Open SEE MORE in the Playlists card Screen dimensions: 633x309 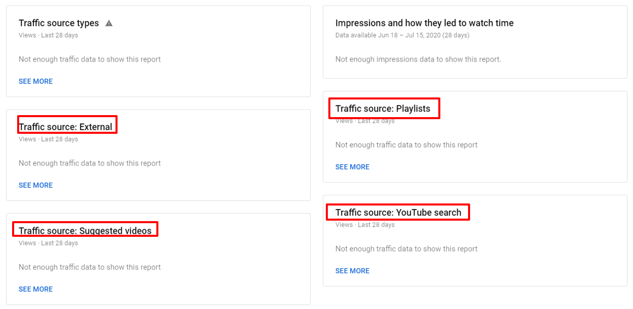click(353, 167)
